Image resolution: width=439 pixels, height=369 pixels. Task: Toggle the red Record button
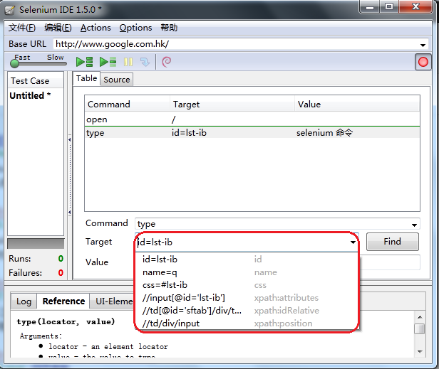click(423, 62)
